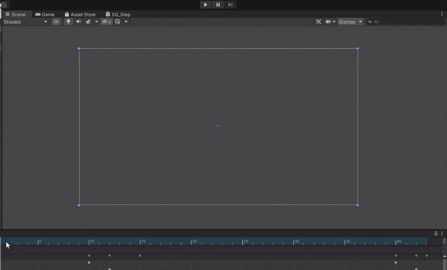Toggle scene lighting with the lightbulb icon
This screenshot has height=270, width=447.
click(x=68, y=22)
